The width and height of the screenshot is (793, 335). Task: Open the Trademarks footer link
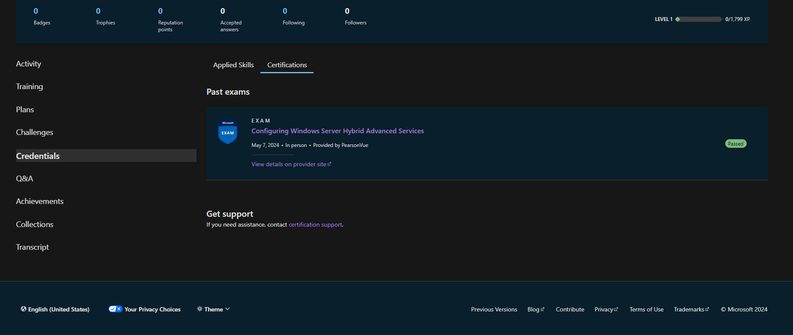[x=691, y=309]
